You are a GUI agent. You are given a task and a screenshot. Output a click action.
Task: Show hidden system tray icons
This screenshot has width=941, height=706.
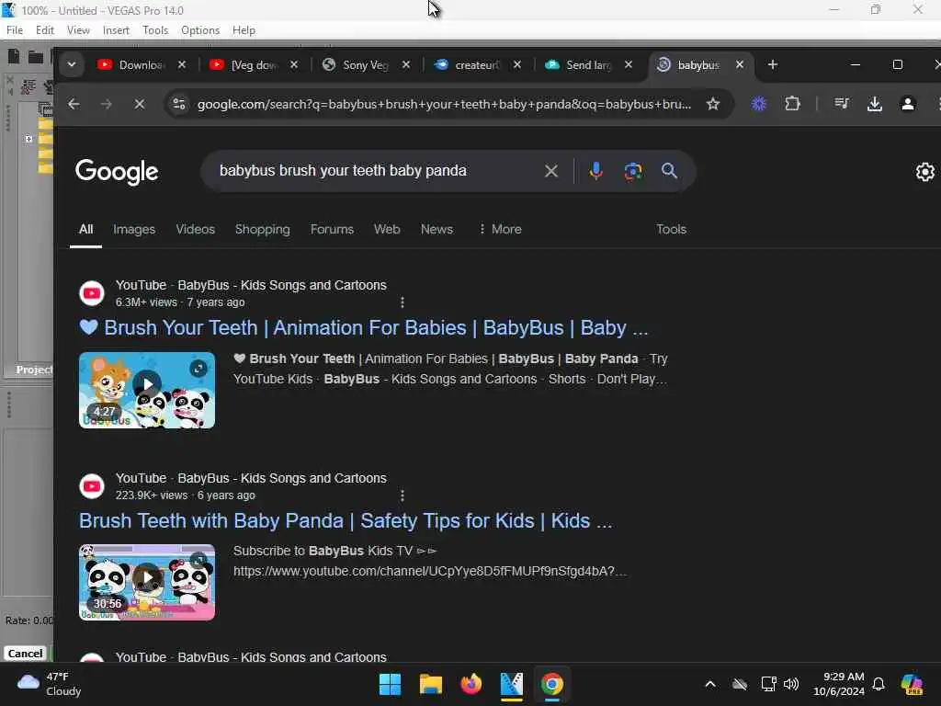[x=710, y=684]
